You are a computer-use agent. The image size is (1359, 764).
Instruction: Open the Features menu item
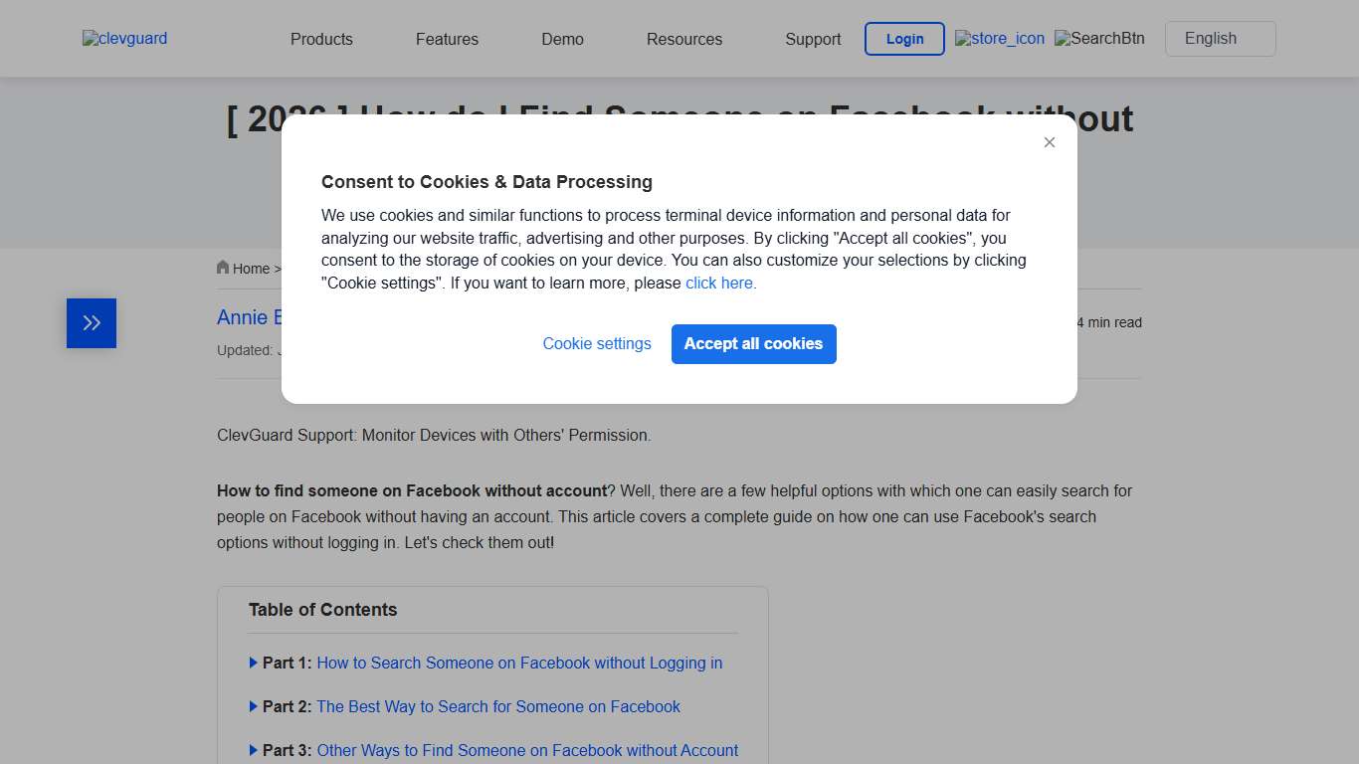[447, 39]
